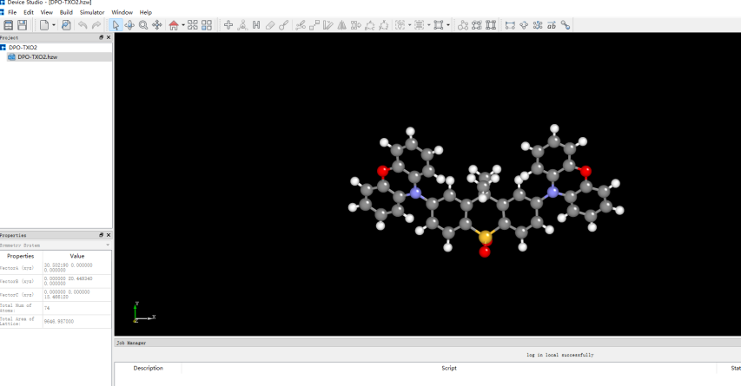This screenshot has height=386, width=741.
Task: Activate the rotate view tool
Action: coord(129,25)
